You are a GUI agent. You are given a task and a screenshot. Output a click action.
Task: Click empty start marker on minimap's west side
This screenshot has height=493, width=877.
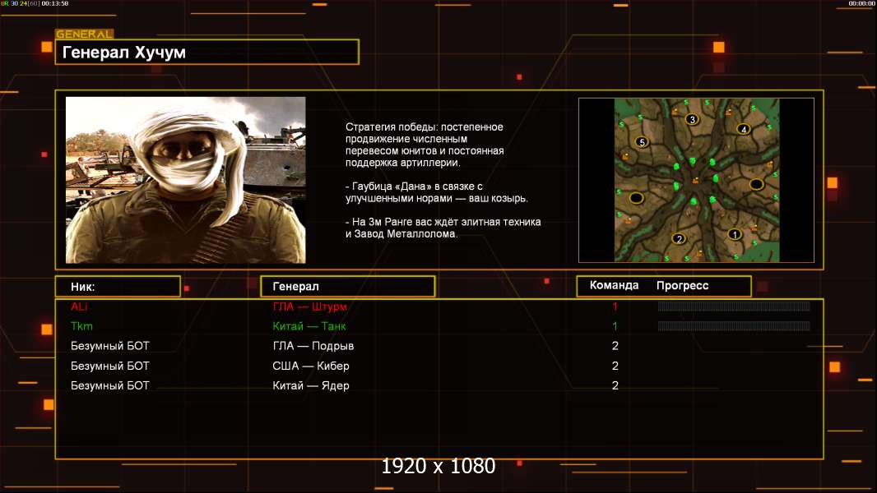click(637, 198)
